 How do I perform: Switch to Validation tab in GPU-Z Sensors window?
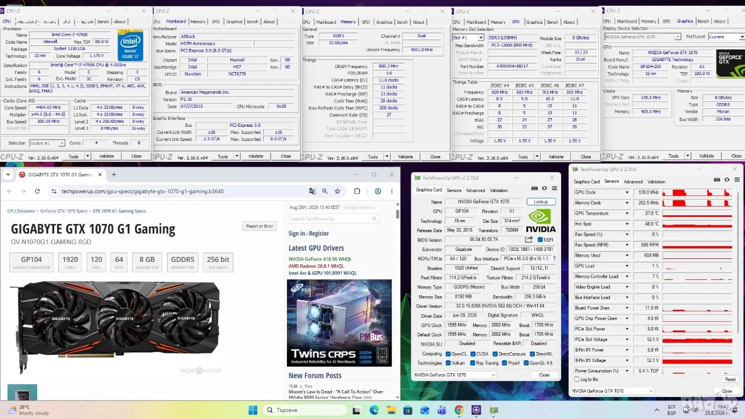tap(656, 182)
